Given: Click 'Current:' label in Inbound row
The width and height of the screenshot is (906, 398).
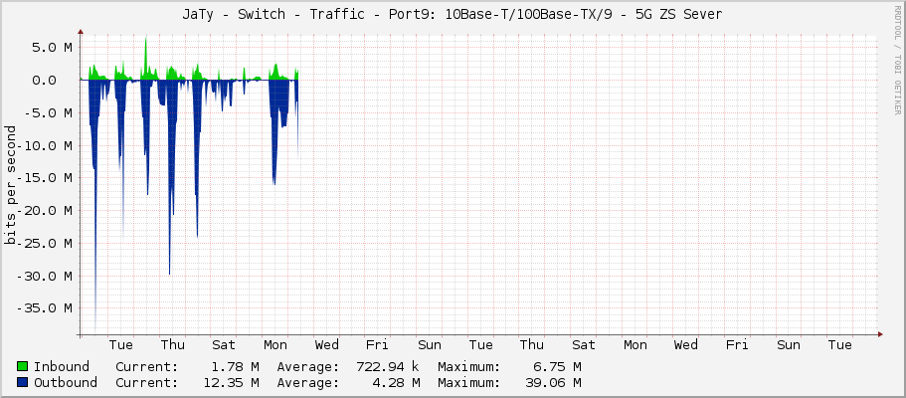Looking at the screenshot, I should coord(147,367).
